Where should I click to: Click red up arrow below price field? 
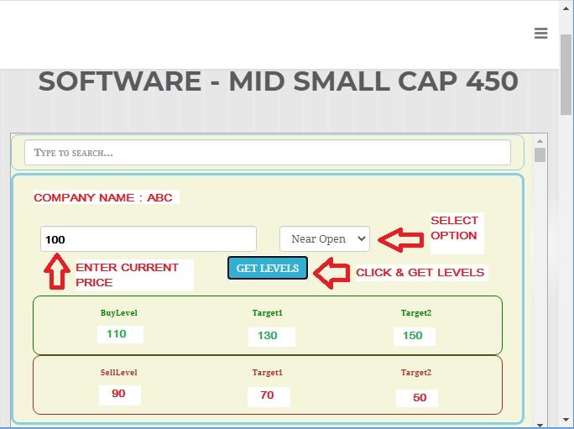tap(56, 272)
